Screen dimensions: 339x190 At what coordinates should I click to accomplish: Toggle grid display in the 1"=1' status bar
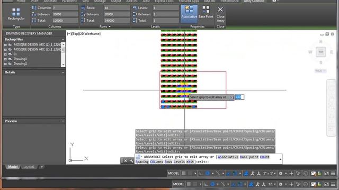click(x=184, y=174)
